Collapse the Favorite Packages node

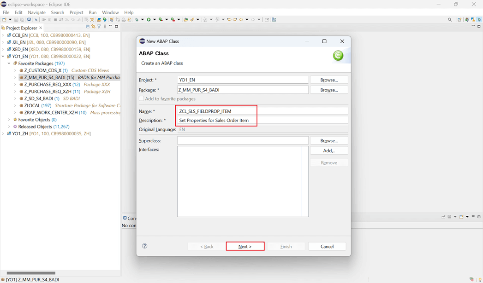point(9,64)
